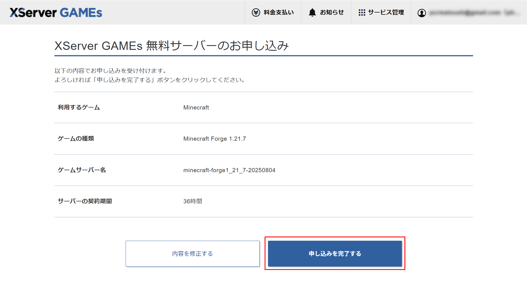The width and height of the screenshot is (527, 285).
Task: Click the ゲームの種類 row label
Action: [76, 139]
